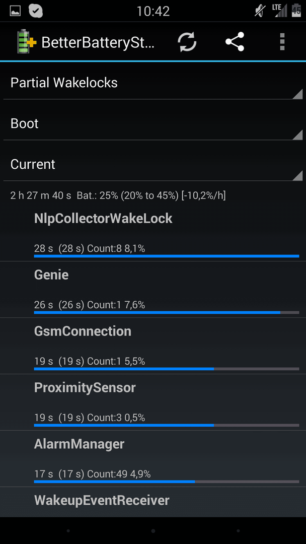Tap the picture notification icon

click(15, 11)
